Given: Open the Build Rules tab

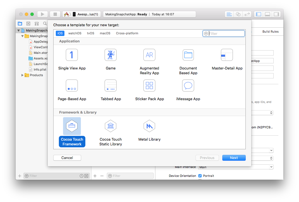Looking at the screenshot, I should point(270,32).
